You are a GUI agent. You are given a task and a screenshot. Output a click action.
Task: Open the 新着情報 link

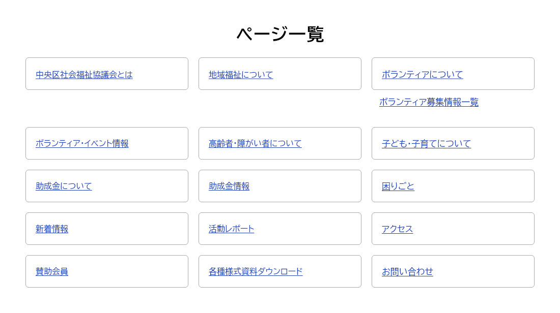coord(52,229)
